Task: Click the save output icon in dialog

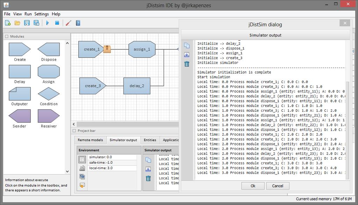Action: [x=187, y=55]
